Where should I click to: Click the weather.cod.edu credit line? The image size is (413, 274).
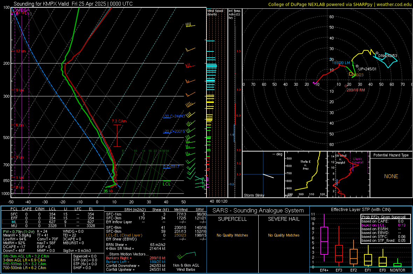coord(339,4)
